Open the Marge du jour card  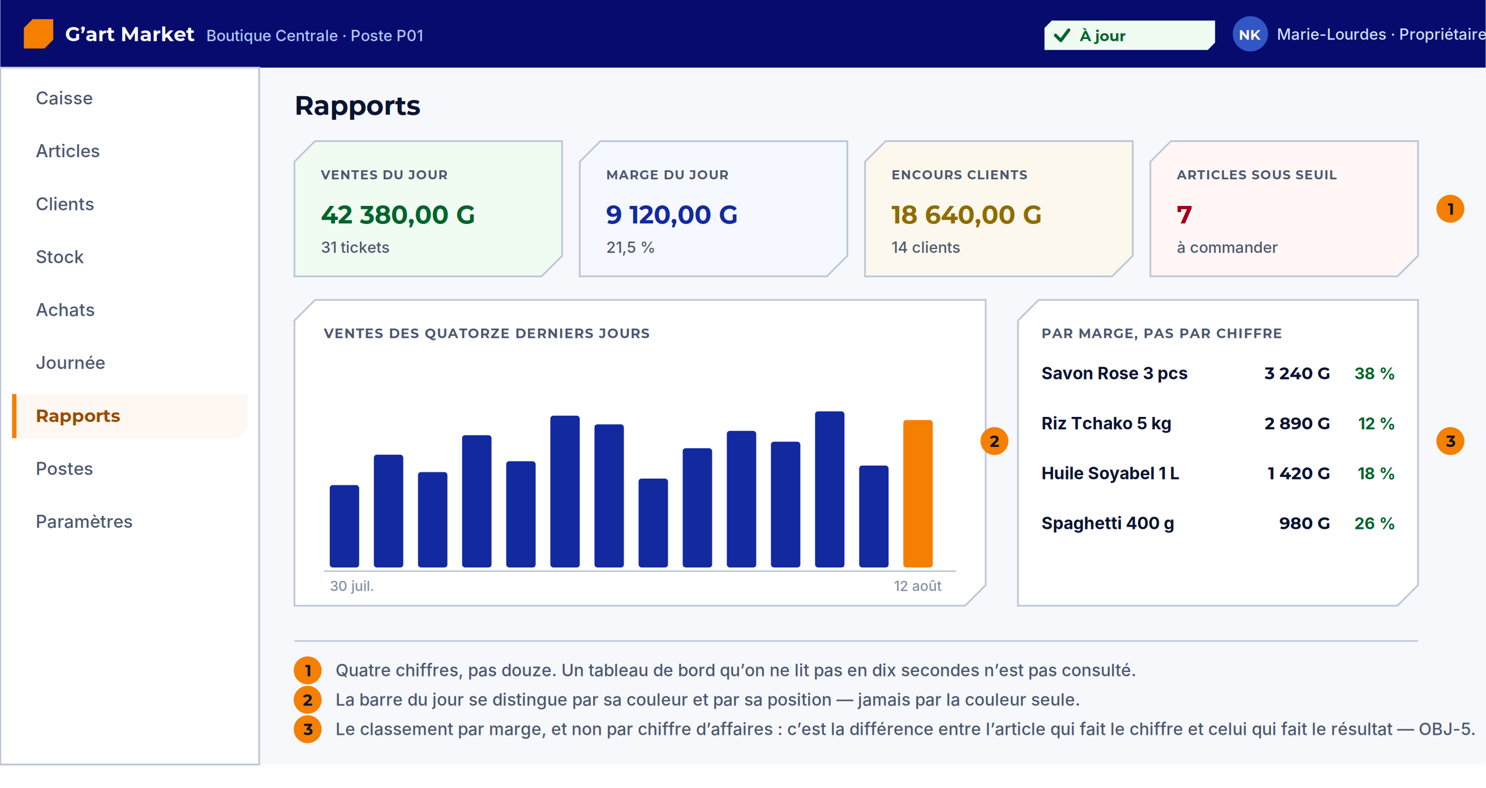point(714,209)
